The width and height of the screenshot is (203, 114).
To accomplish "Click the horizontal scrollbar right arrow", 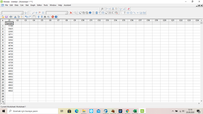I will point(199,103).
